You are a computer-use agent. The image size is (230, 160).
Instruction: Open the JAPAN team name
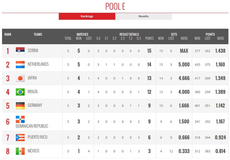pyautogui.click(x=32, y=78)
